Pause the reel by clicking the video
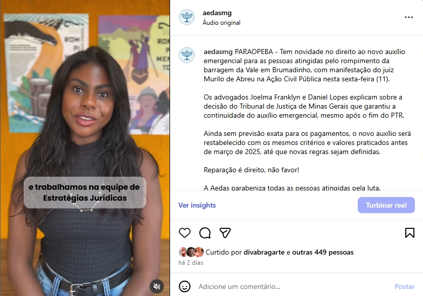The image size is (423, 296). (85, 108)
